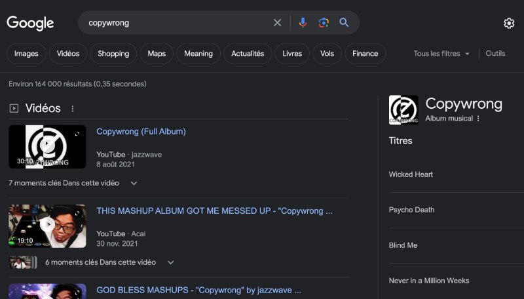524x299 pixels.
Task: Play the Copywrong (Full Album) video thumbnail
Action: click(x=47, y=147)
